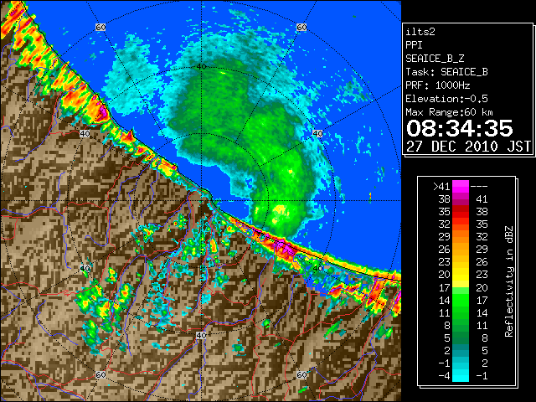The height and width of the screenshot is (402, 536).
Task: Click the '60' range label at lower-right ring
Action: pos(301,374)
